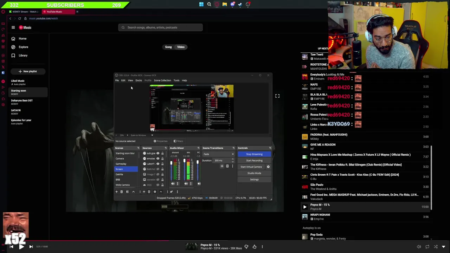
Task: Pop out the Scenes dock
Action: pyautogui.click(x=138, y=148)
